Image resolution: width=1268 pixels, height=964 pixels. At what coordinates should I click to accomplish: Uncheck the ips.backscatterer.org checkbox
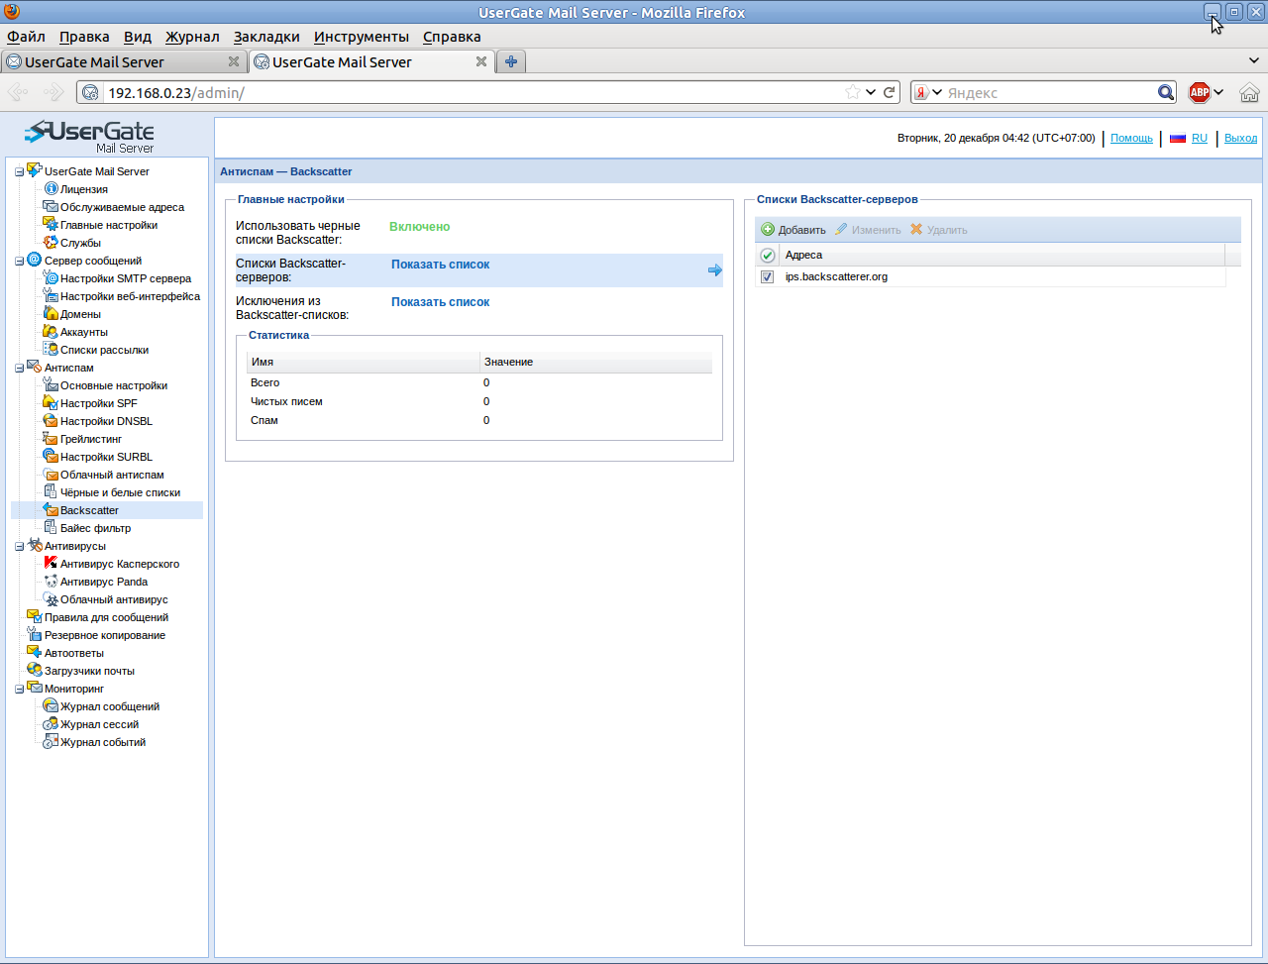point(767,277)
